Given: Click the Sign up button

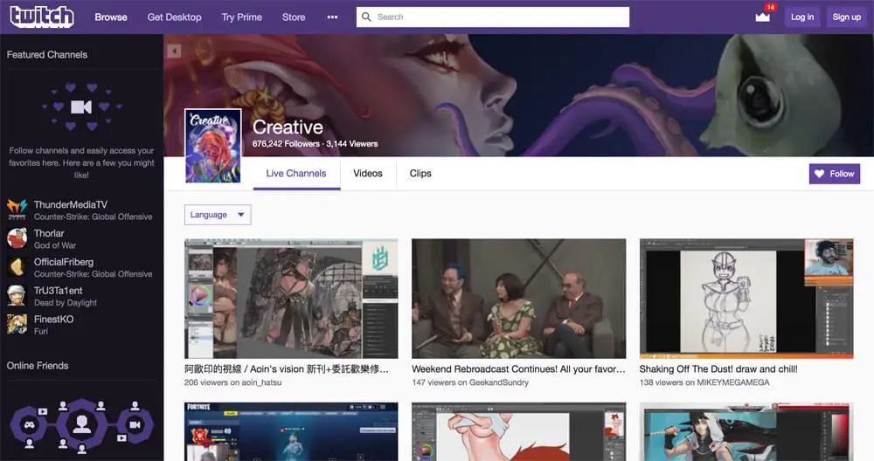Looking at the screenshot, I should (x=847, y=17).
